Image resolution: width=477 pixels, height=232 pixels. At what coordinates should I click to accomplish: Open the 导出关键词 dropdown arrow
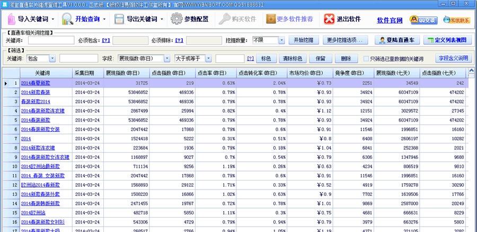point(162,19)
